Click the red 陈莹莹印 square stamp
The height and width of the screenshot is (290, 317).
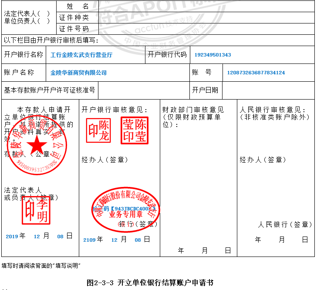(135, 130)
